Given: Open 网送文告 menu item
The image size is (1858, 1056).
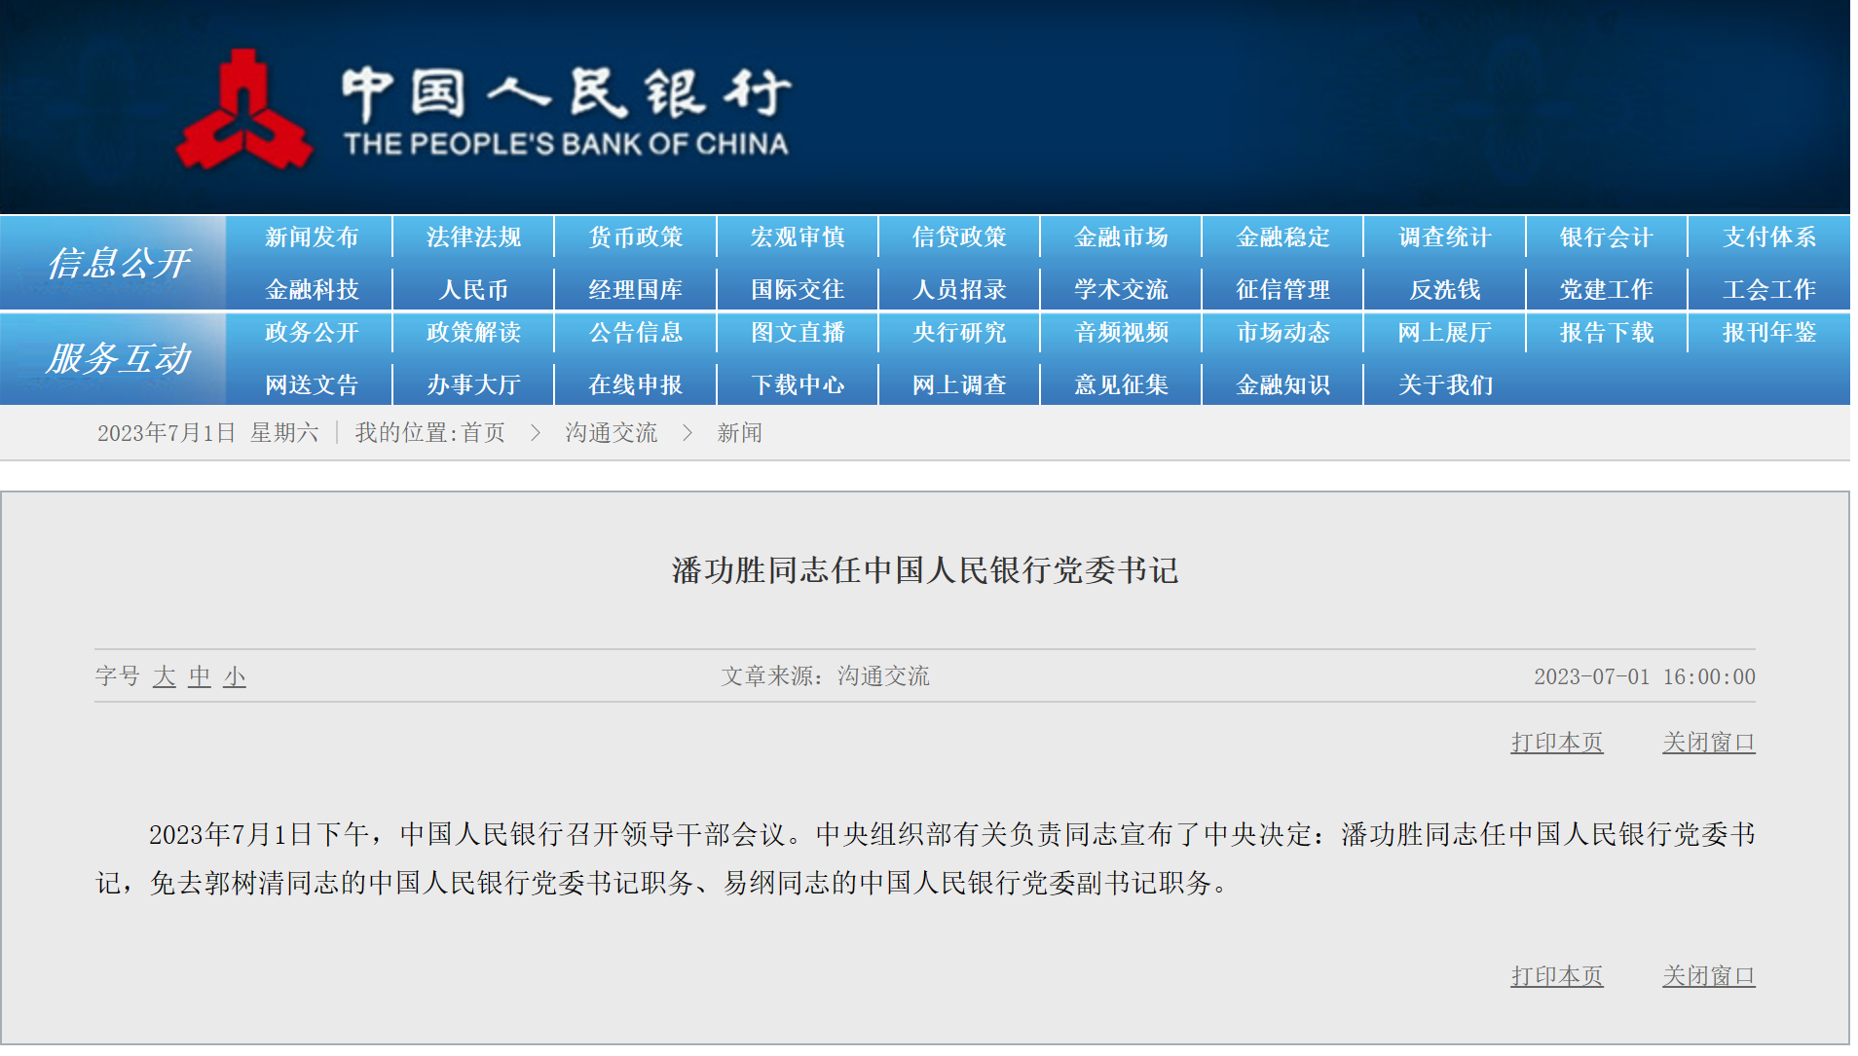Looking at the screenshot, I should pyautogui.click(x=312, y=385).
